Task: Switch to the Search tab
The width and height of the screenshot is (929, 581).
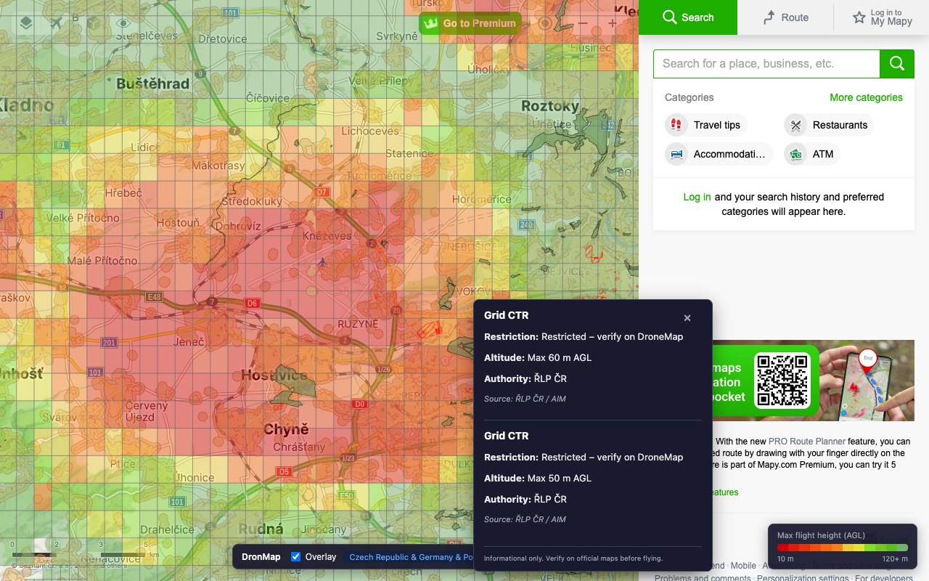Action: click(x=688, y=17)
